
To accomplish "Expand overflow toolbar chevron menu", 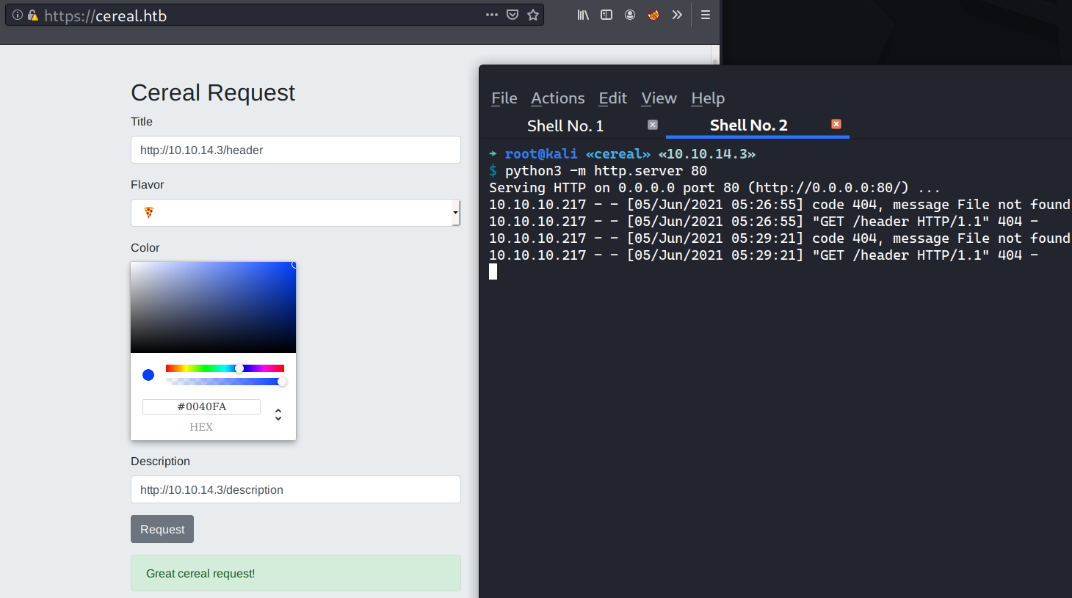I will tap(677, 15).
